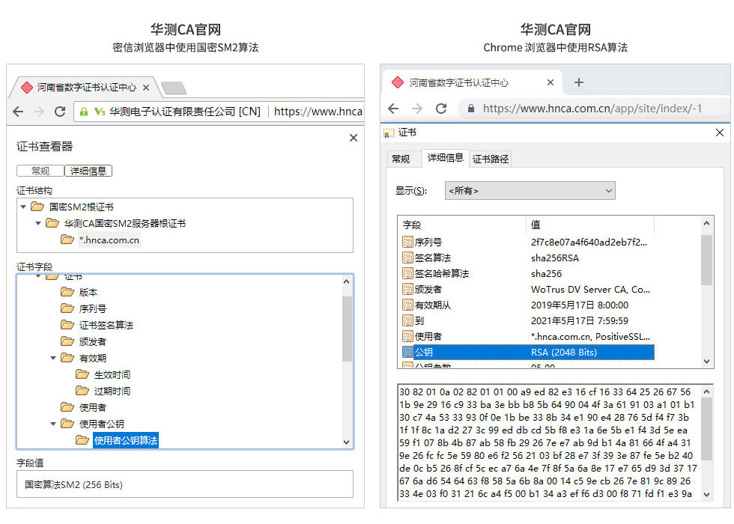Click scroll-up arrow of 字段 list
The height and width of the screenshot is (524, 734).
point(707,224)
